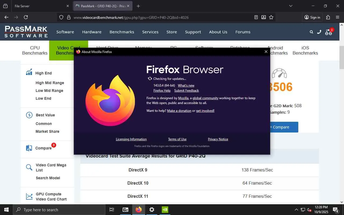The height and width of the screenshot is (215, 344).
Task: Close the File Server tab
Action: 68,6
